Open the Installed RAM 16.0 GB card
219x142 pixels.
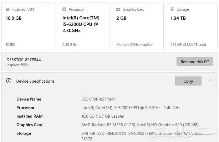point(28,26)
